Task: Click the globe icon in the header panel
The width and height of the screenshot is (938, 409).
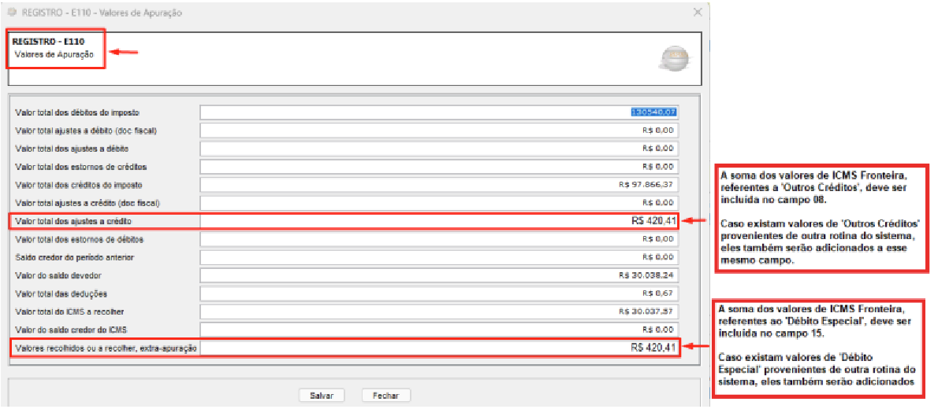Action: (676, 58)
